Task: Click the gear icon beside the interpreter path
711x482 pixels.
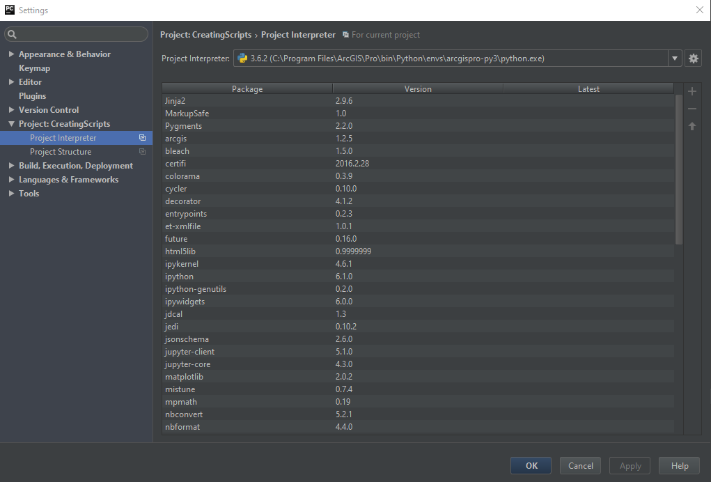Action: [x=693, y=59]
